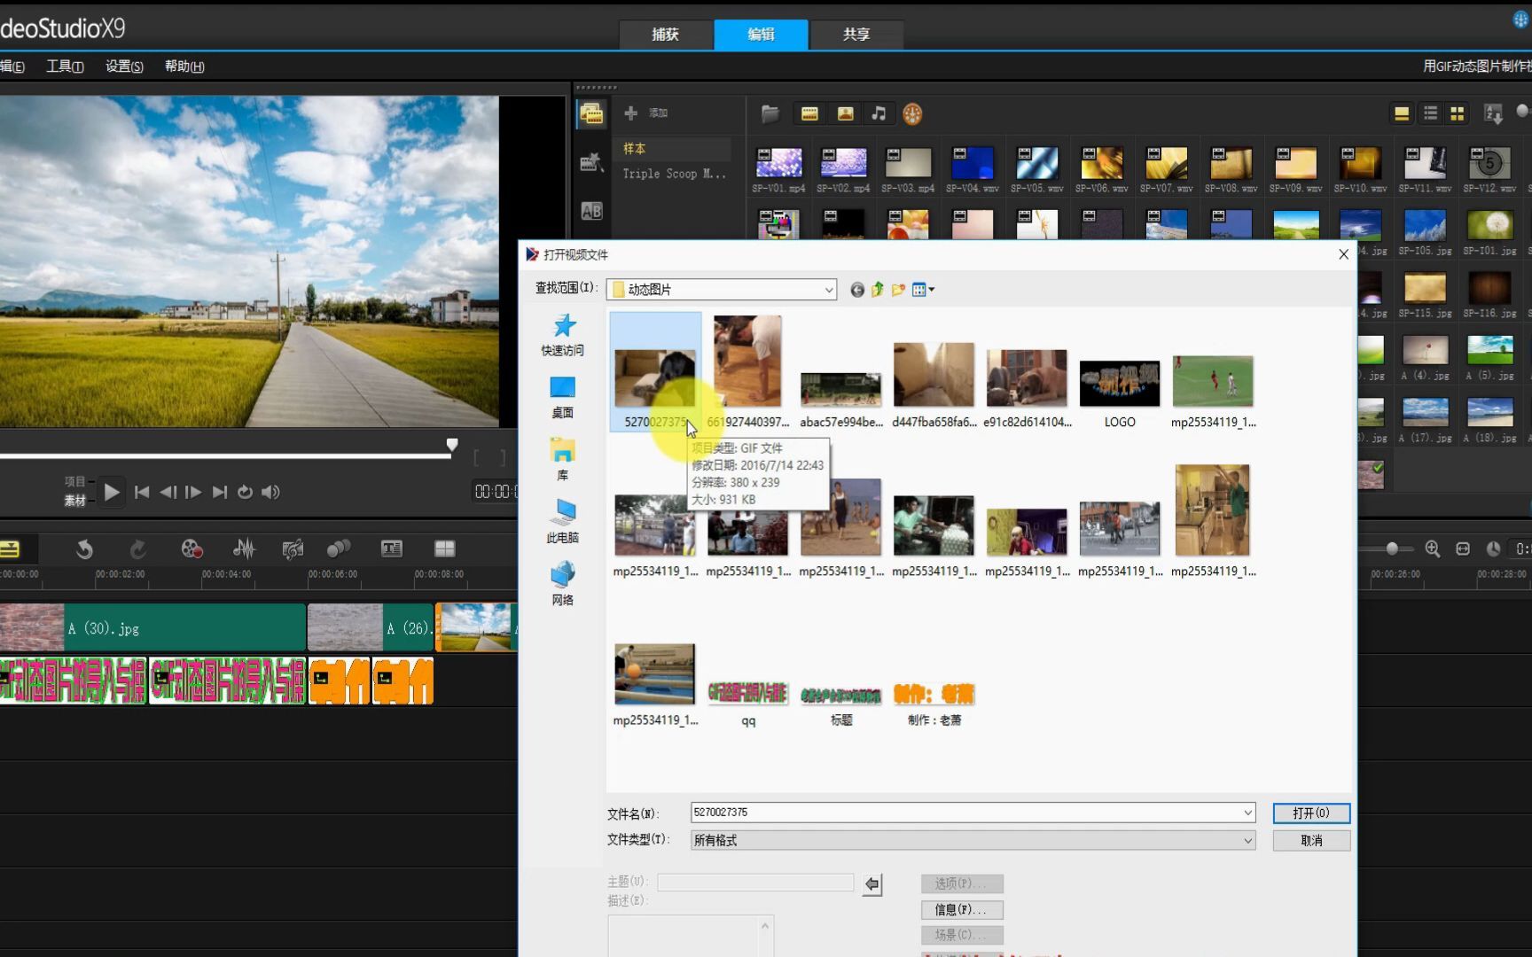
Task: Open the Transitions library panel icon
Action: (x=591, y=163)
